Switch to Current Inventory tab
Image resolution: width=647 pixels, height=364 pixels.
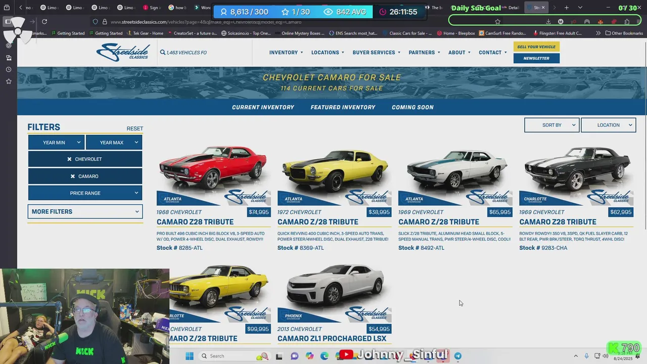coord(263,107)
